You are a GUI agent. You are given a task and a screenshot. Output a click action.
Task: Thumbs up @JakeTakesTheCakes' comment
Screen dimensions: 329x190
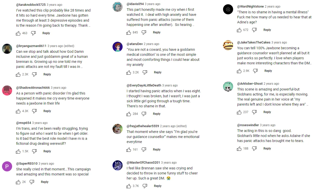coord(239,71)
